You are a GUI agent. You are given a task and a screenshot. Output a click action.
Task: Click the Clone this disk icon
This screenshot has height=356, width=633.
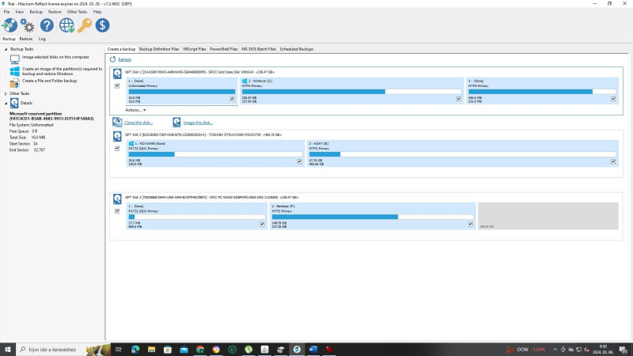tap(117, 123)
